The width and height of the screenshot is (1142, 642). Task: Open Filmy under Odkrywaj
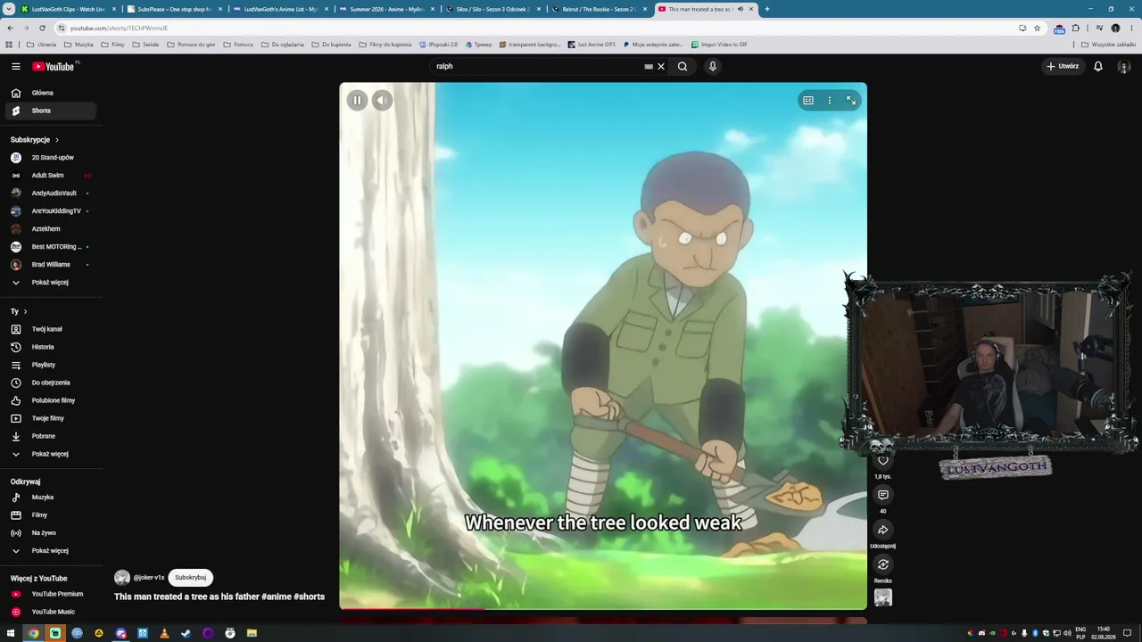pyautogui.click(x=50, y=515)
